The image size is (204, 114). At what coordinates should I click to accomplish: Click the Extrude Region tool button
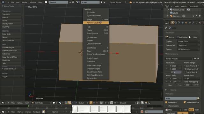point(11,47)
